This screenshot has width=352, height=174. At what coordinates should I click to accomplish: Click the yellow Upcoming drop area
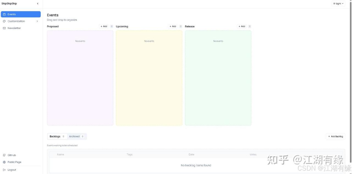point(149,83)
